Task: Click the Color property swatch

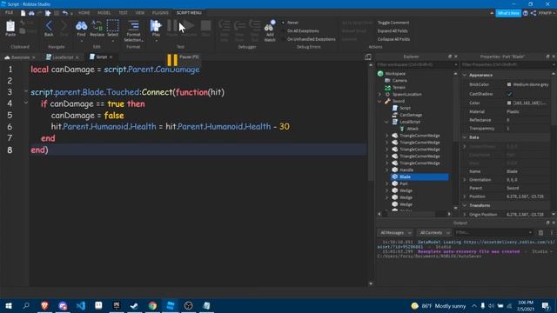Action: coord(509,103)
